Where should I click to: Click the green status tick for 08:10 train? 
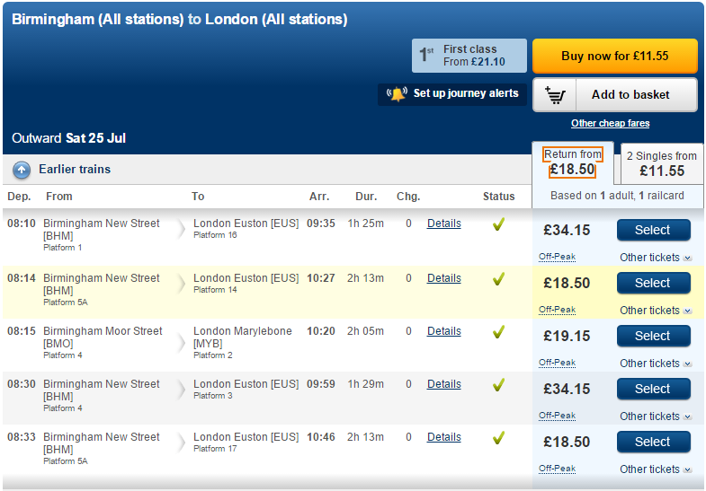pyautogui.click(x=498, y=224)
